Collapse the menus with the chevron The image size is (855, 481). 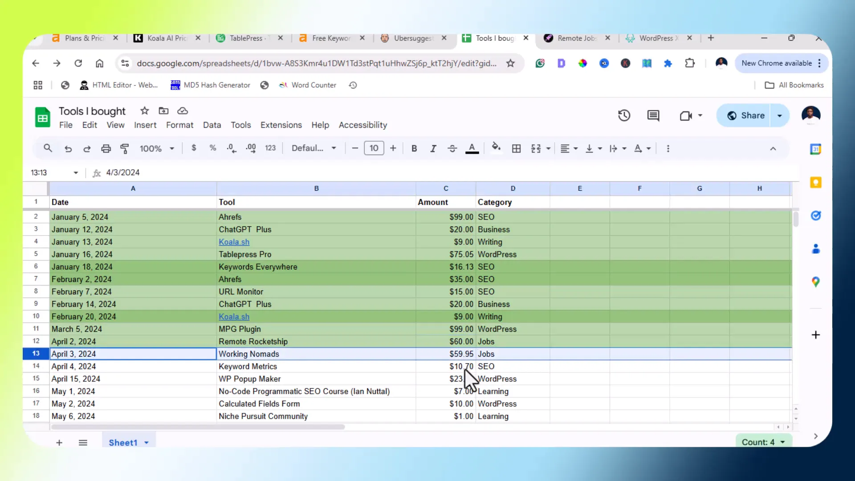point(773,149)
